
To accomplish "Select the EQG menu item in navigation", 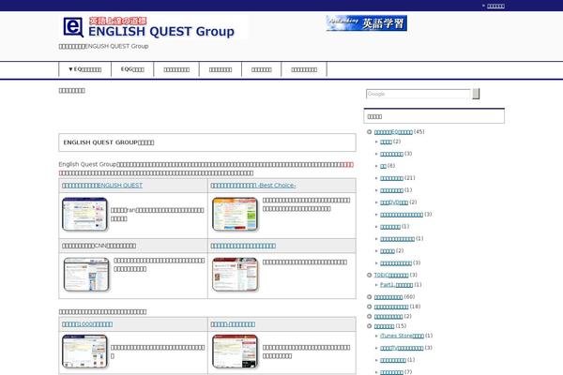I will tap(132, 69).
